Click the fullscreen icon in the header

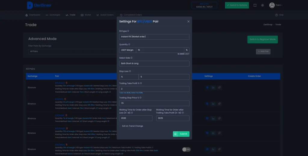coord(255,5)
